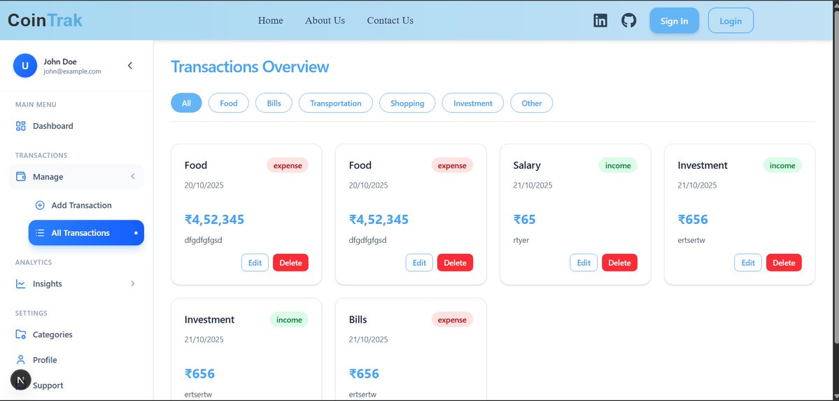
Task: Filter transactions by Other
Action: 531,104
